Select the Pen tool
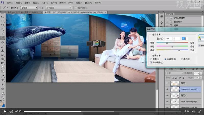The width and height of the screenshot is (204, 115). [x=3, y=76]
